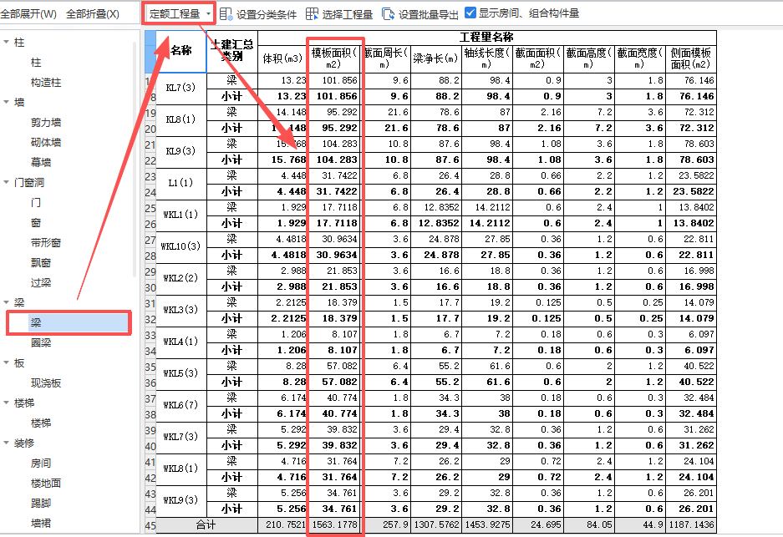Select 楼地面 tree item
The height and width of the screenshot is (537, 783).
click(x=46, y=483)
